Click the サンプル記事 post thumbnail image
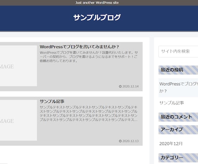Screen dimensions: 198x164 (x=19, y=120)
